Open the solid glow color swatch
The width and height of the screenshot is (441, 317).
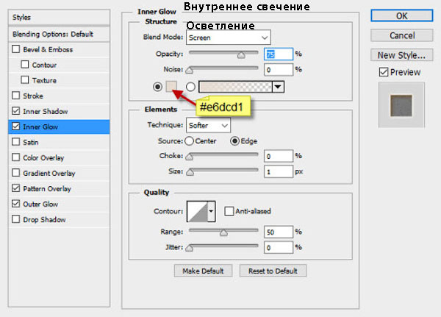[x=171, y=87]
